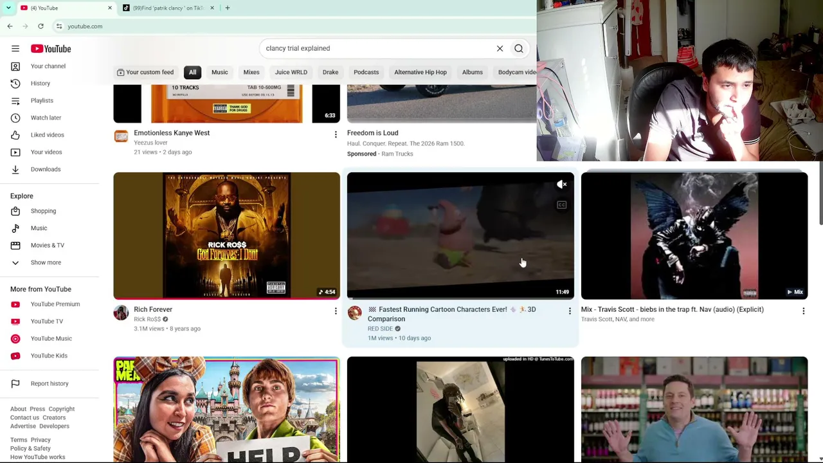
Task: Reload the youtube.com page
Action: 41,26
